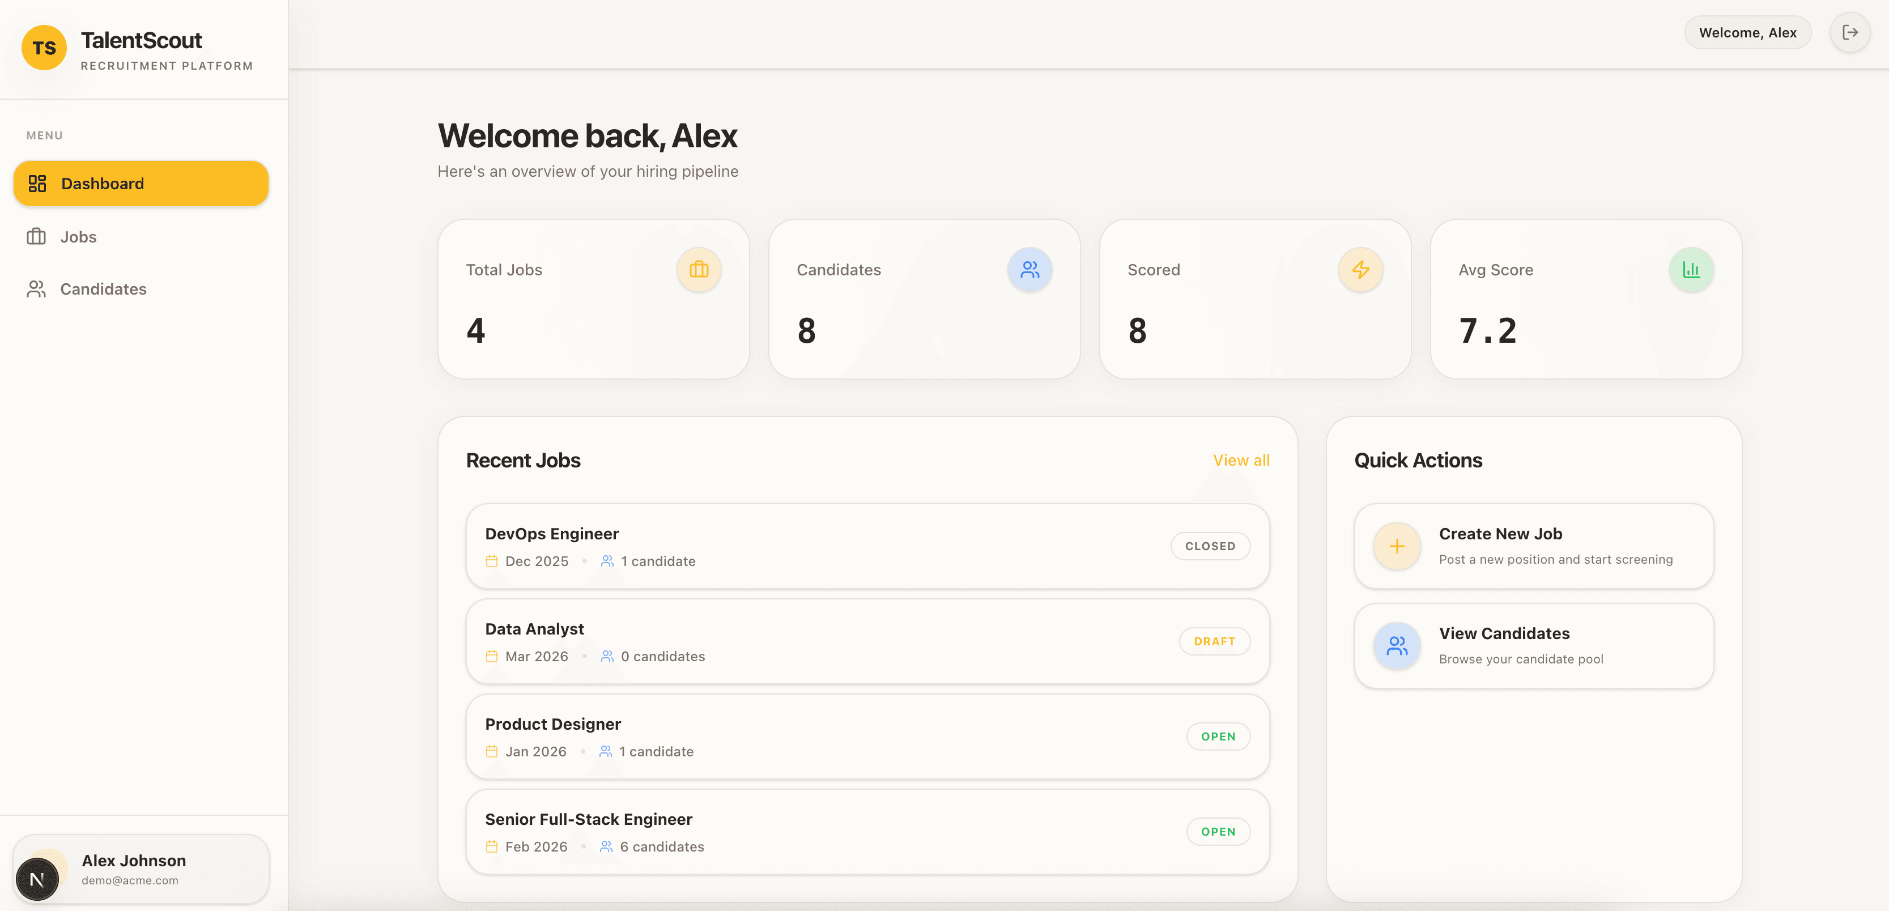
Task: Click the View all link
Action: [x=1241, y=461]
